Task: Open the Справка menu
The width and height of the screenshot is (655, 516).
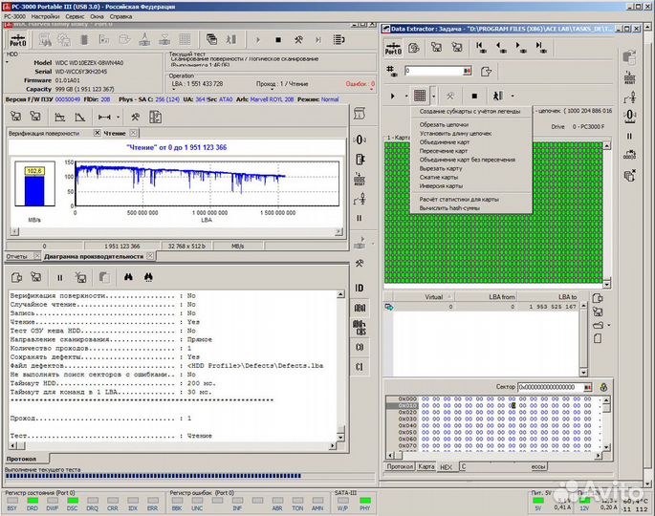Action: pos(120,16)
